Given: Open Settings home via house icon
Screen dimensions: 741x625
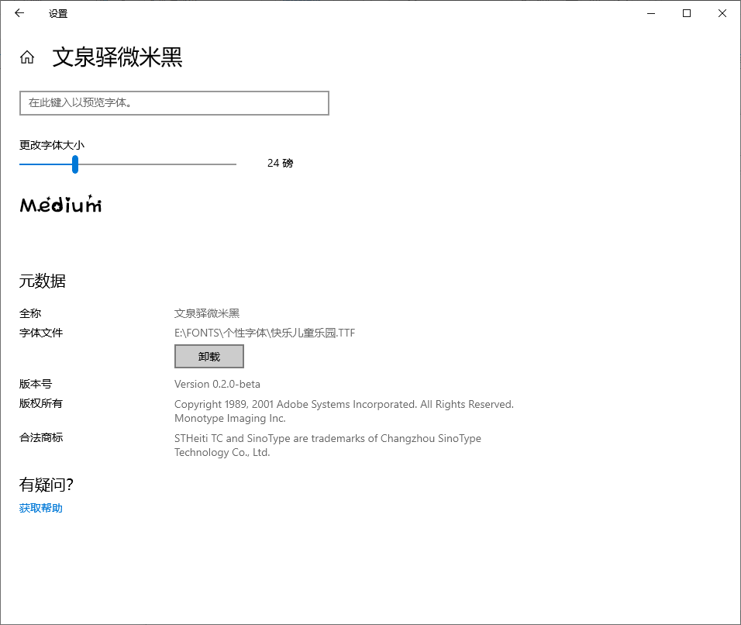Looking at the screenshot, I should (27, 57).
